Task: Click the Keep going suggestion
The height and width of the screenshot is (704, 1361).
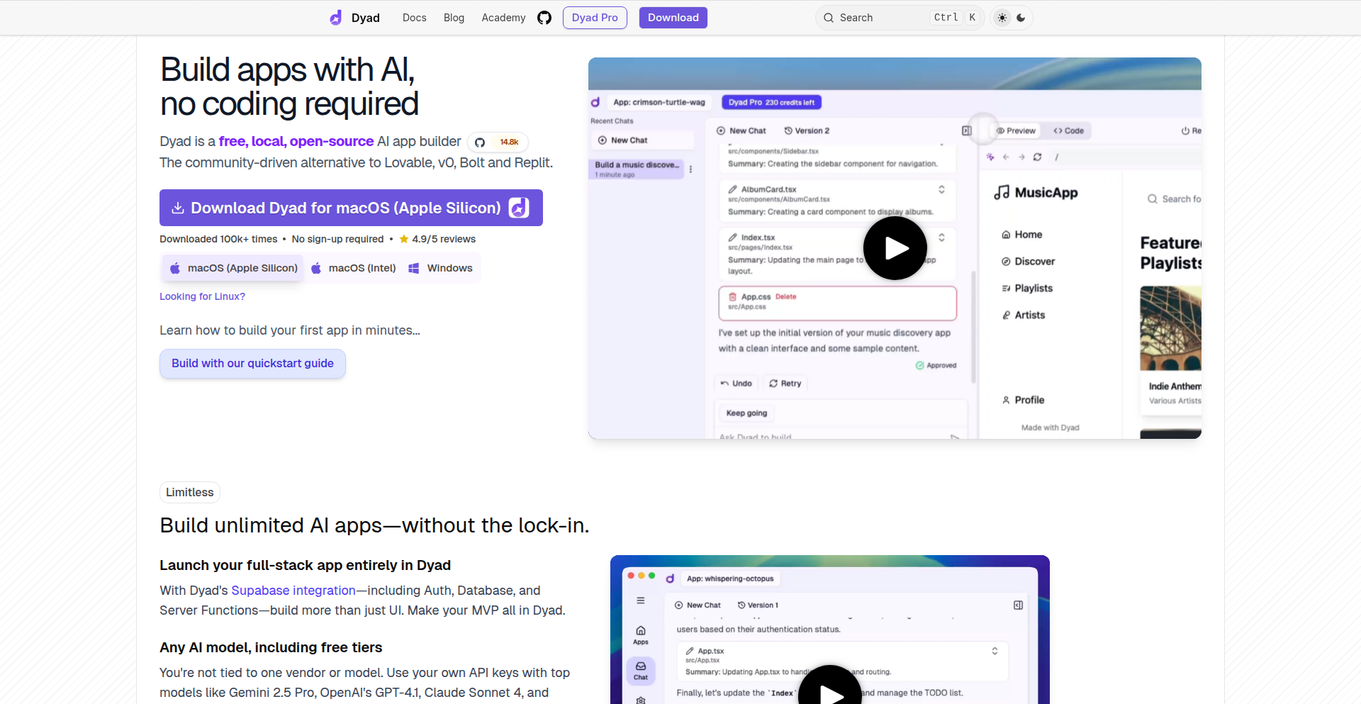Action: pyautogui.click(x=746, y=413)
